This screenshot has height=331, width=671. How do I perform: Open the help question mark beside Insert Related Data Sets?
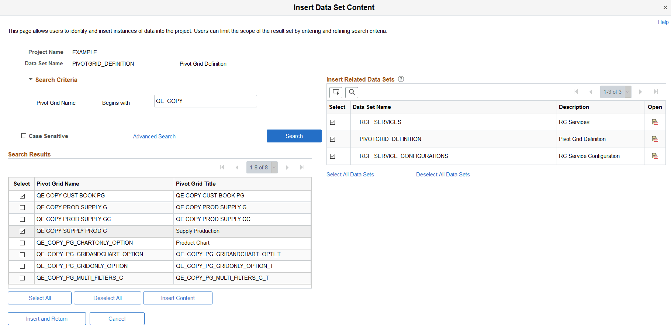pyautogui.click(x=401, y=79)
